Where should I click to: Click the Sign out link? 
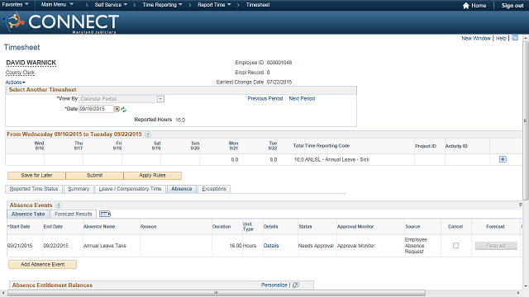[512, 6]
